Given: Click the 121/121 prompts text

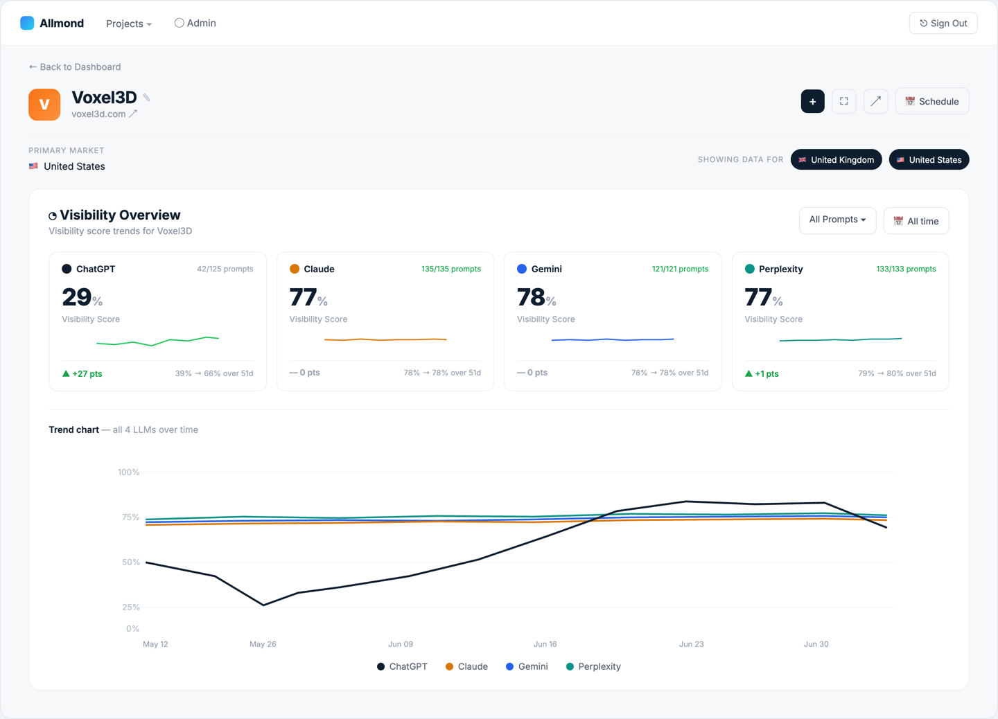Looking at the screenshot, I should pyautogui.click(x=680, y=269).
